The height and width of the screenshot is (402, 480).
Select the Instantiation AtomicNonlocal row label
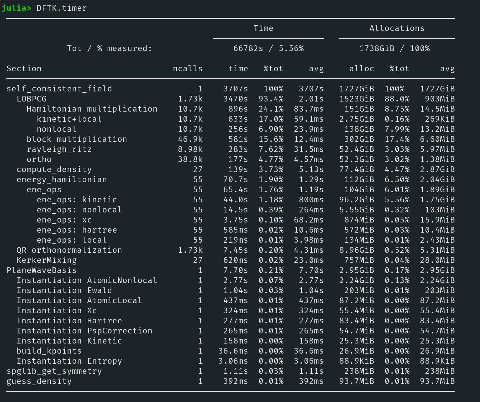click(x=87, y=280)
